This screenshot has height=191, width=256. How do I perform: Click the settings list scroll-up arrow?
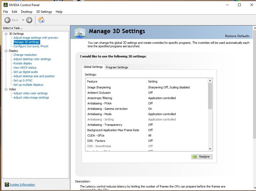(210, 81)
